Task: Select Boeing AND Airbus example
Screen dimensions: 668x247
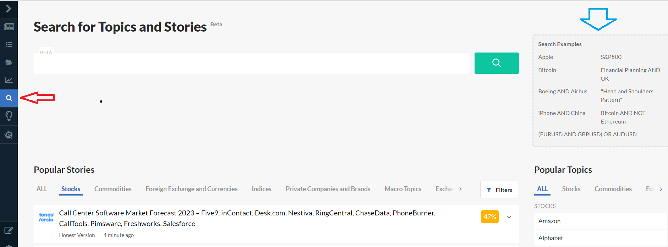Action: [x=563, y=91]
